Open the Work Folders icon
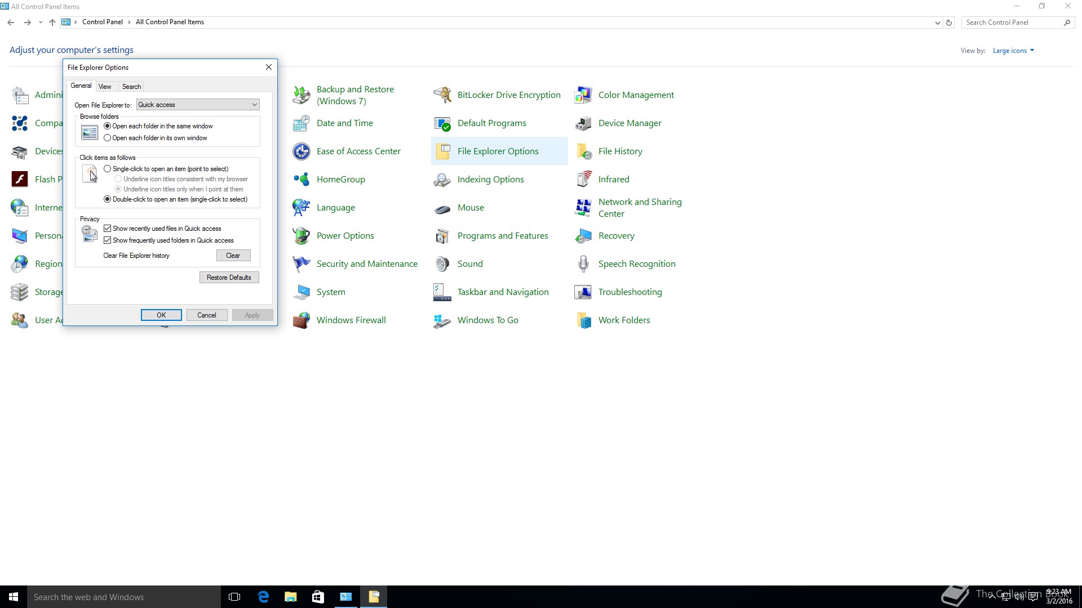The height and width of the screenshot is (608, 1082). pos(583,320)
